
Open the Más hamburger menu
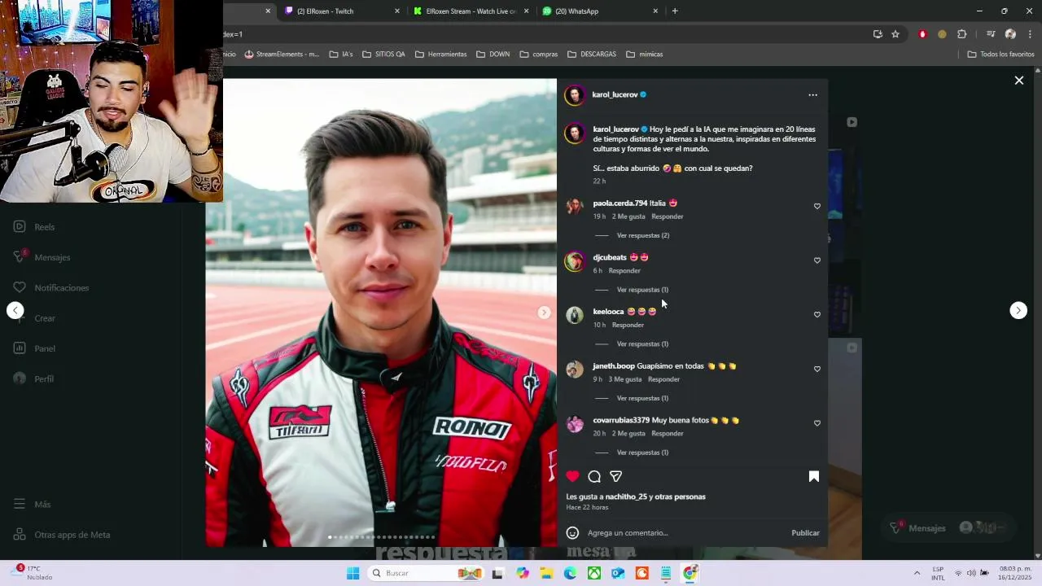32,505
